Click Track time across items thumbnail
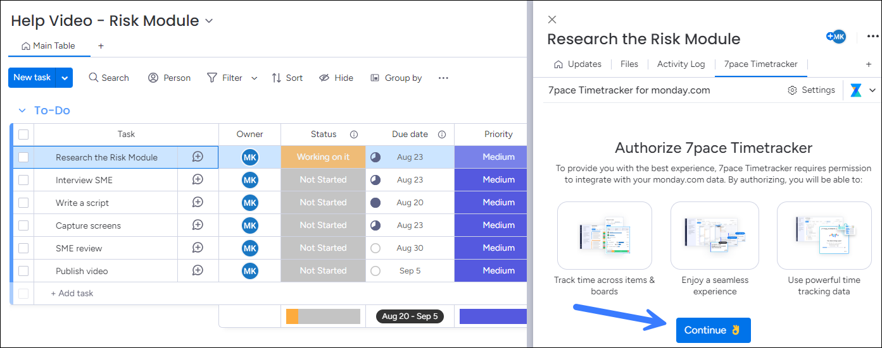 pyautogui.click(x=605, y=236)
